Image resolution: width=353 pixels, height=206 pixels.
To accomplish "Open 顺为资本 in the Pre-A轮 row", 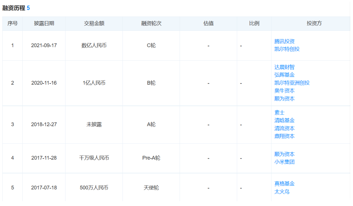I will pyautogui.click(x=284, y=154).
